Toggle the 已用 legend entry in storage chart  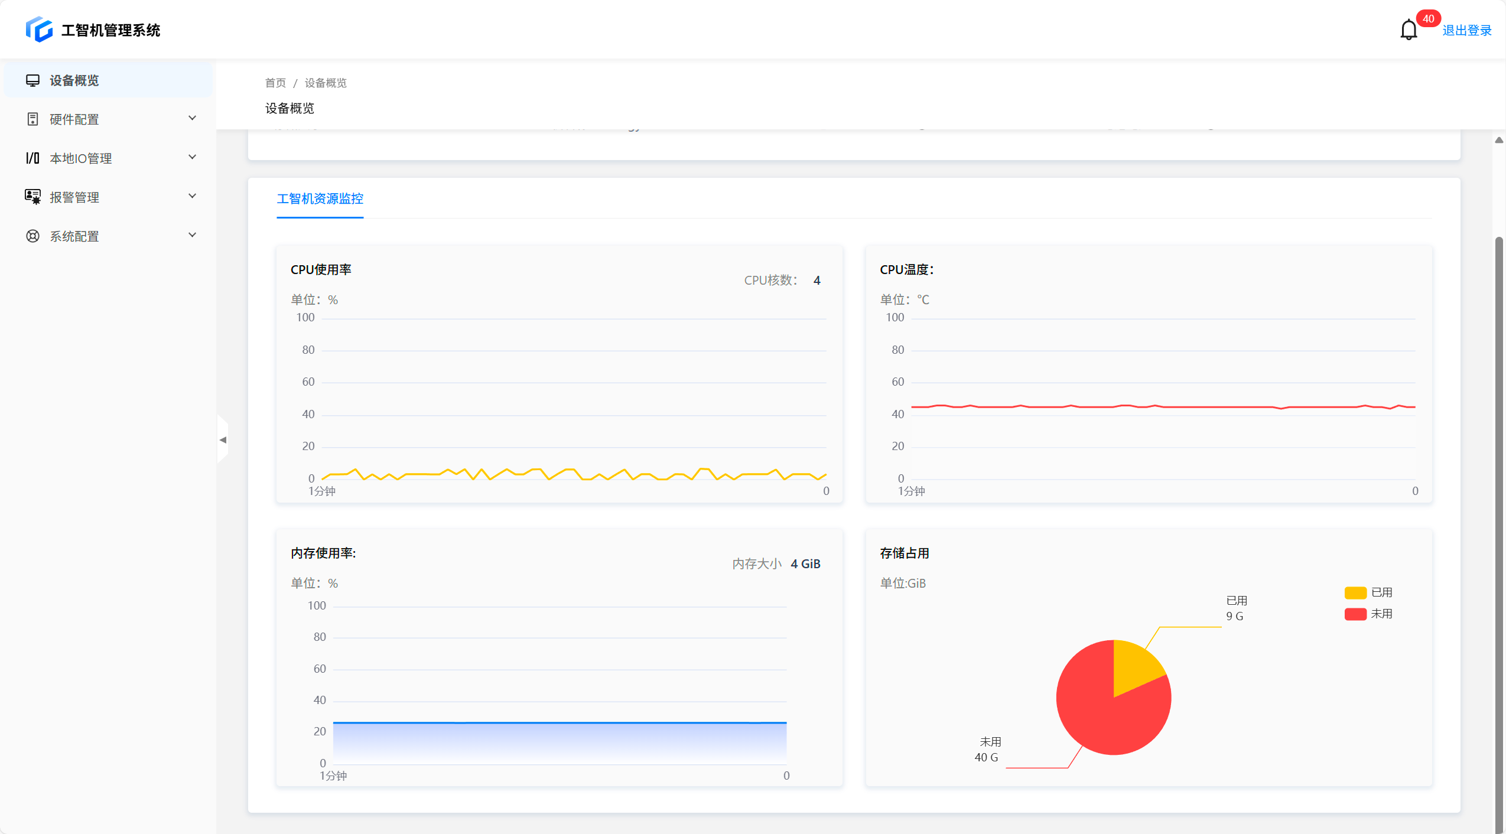pos(1368,592)
